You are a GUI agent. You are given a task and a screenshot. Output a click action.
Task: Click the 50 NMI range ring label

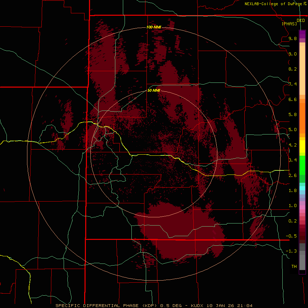(x=154, y=90)
